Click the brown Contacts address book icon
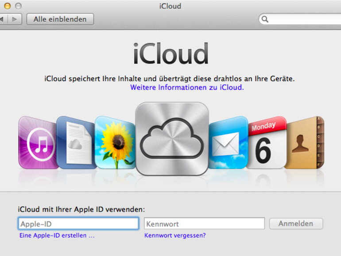The width and height of the screenshot is (341, 256). (x=305, y=143)
